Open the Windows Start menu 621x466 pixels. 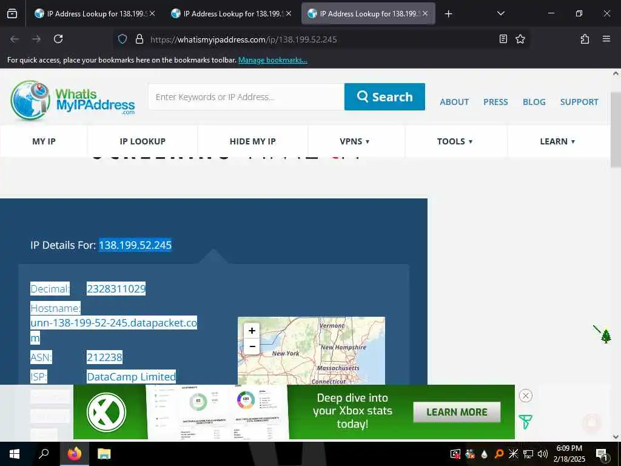coord(15,454)
